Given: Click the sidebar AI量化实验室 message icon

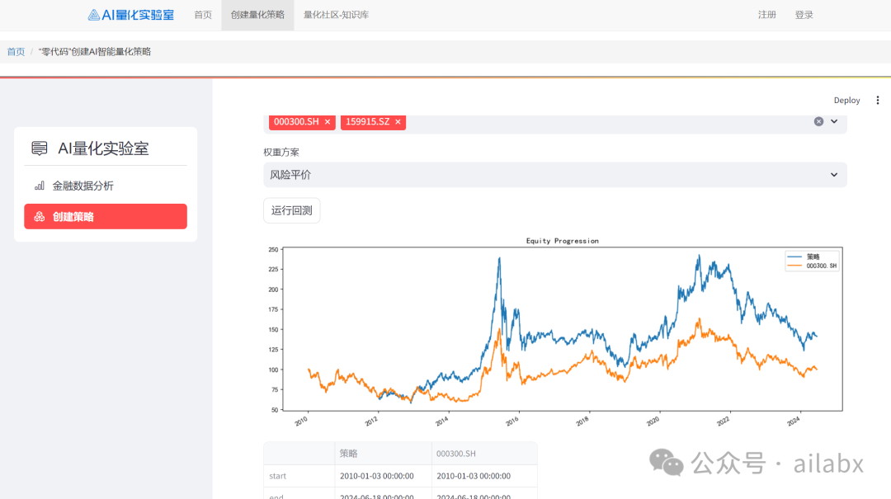Looking at the screenshot, I should tap(40, 148).
